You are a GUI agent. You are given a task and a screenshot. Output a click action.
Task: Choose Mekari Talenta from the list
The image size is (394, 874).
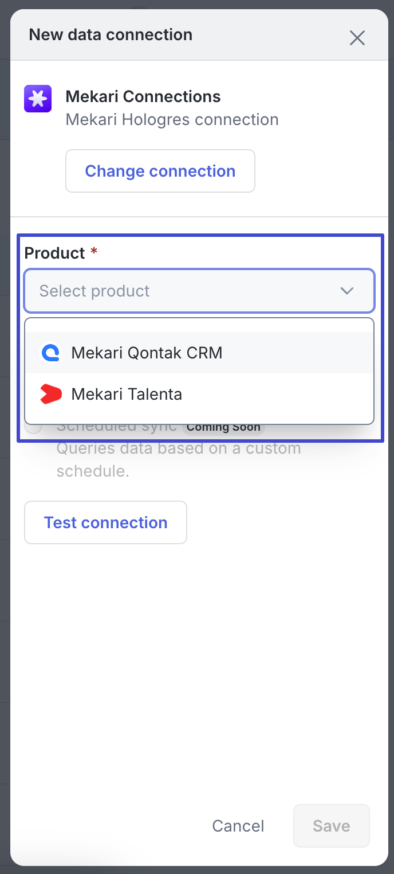tap(127, 394)
